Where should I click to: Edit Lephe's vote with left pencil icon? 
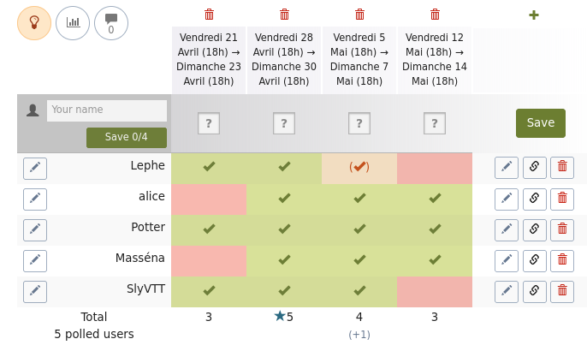pos(35,168)
